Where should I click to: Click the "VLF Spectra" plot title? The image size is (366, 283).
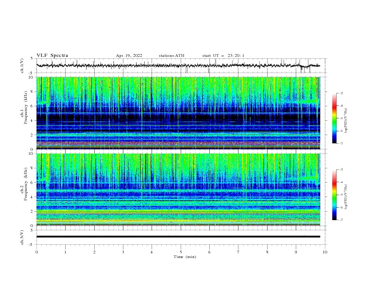(x=52, y=55)
